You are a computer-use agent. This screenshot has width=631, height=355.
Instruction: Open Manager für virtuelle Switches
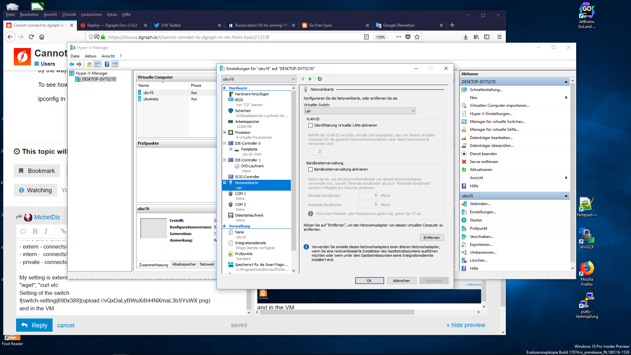497,122
